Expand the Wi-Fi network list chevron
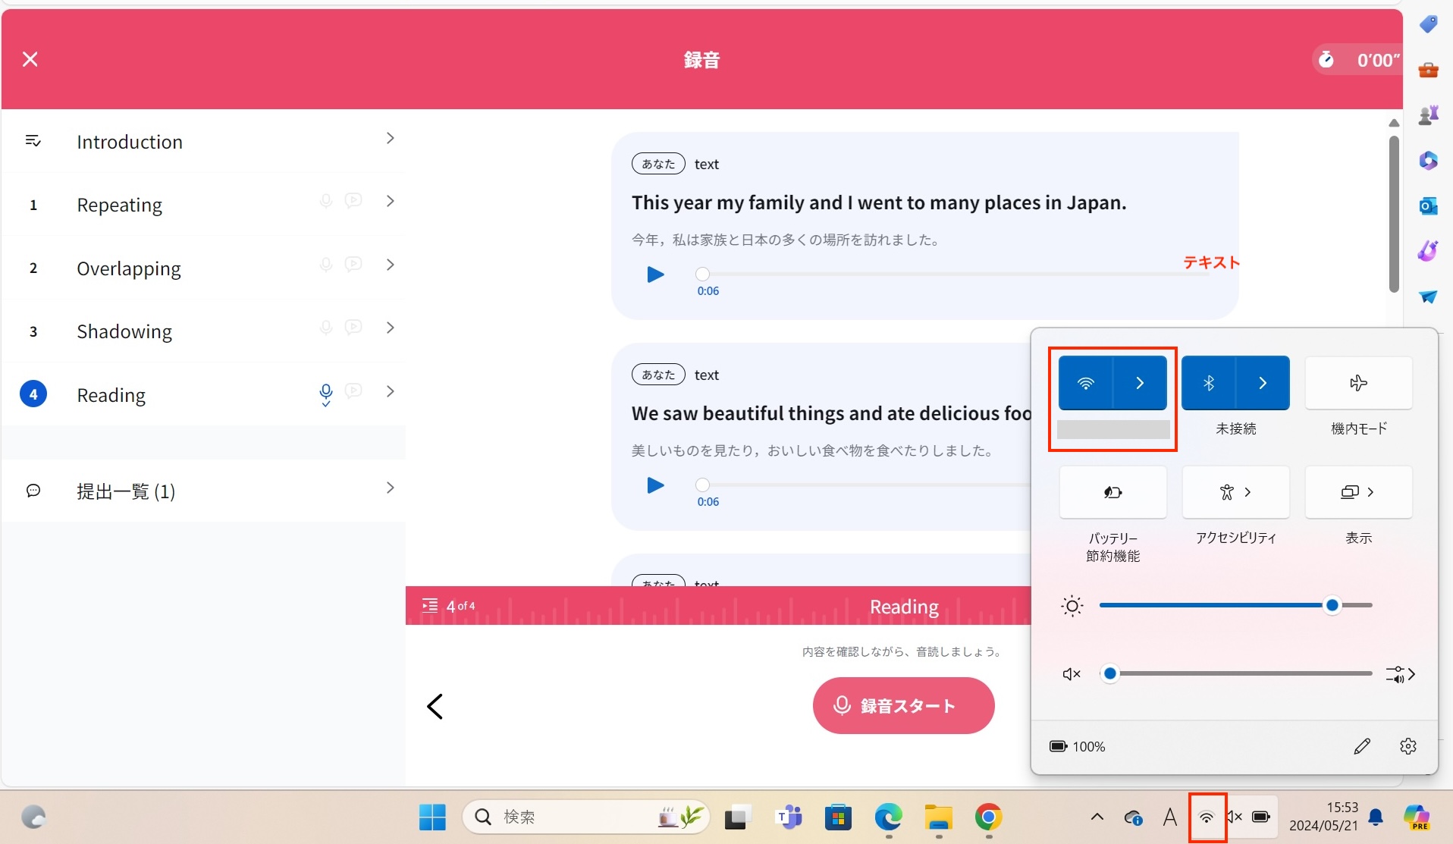 (1139, 383)
